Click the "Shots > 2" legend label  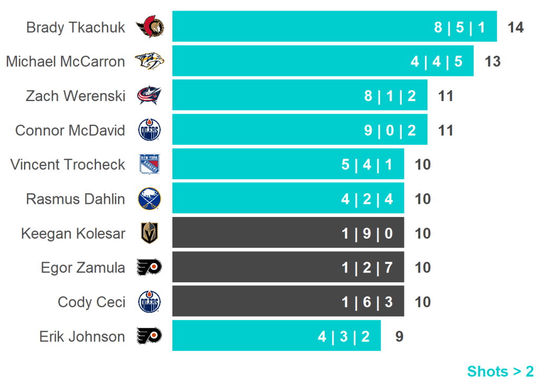pos(500,371)
